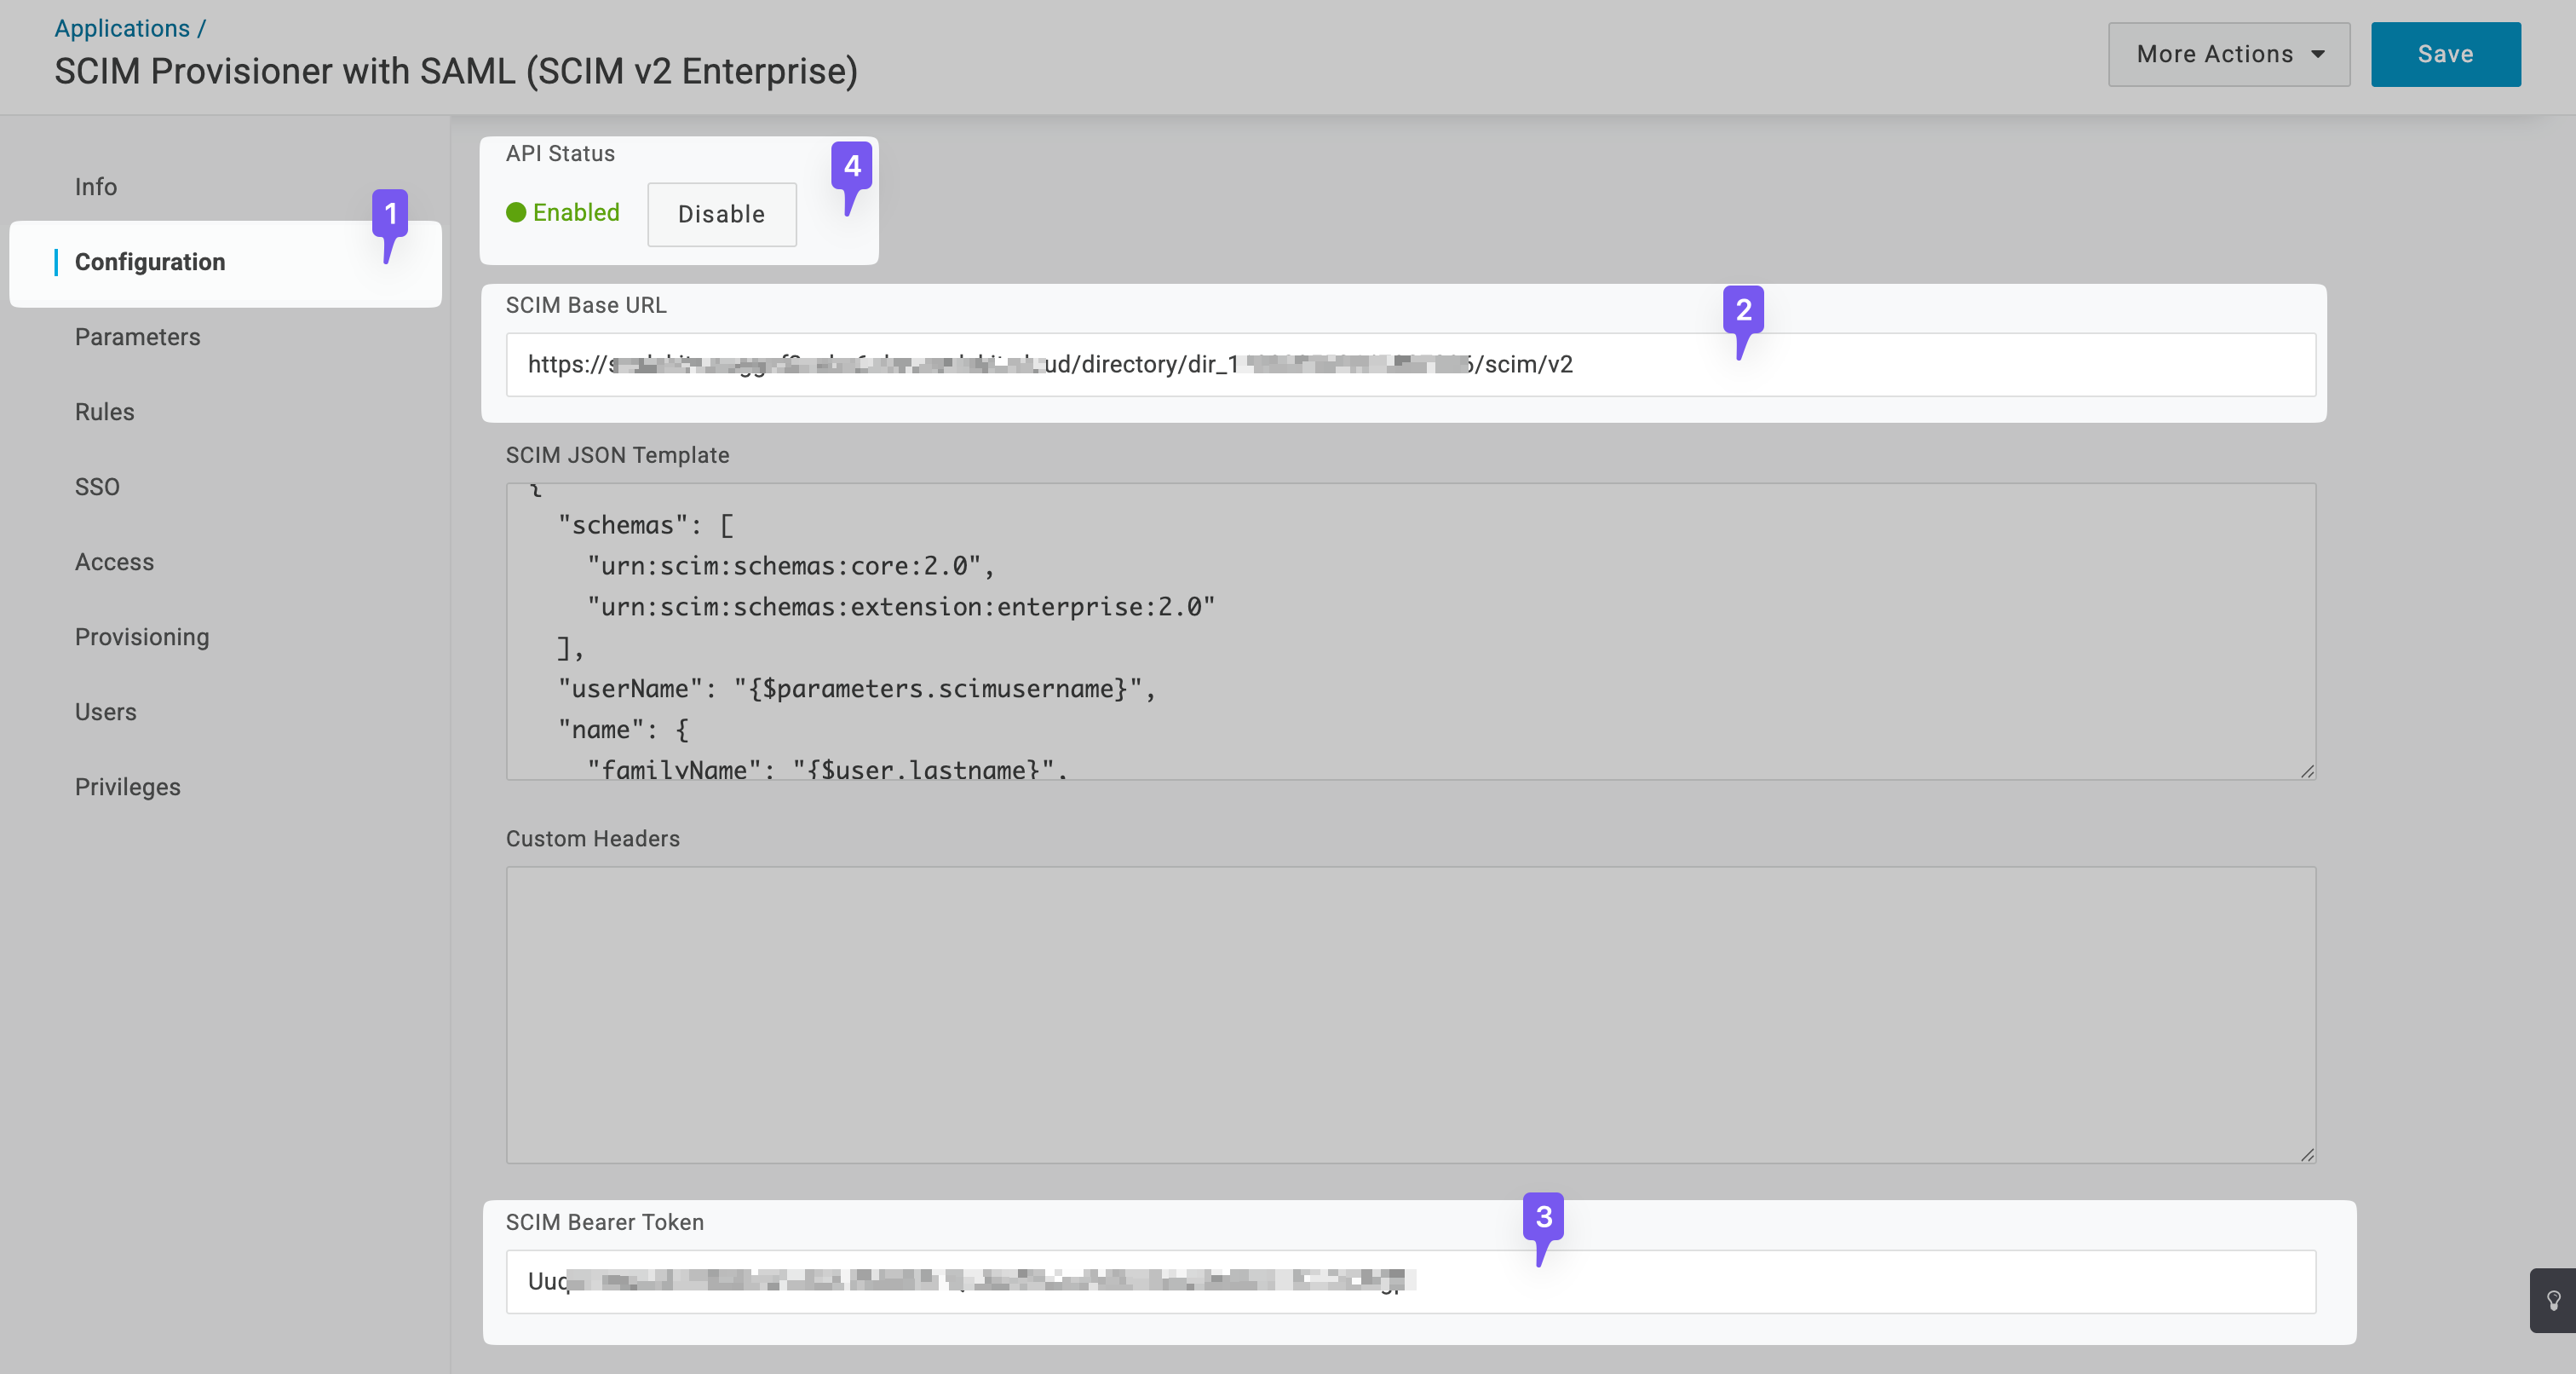Switch to the Parameters section

137,336
